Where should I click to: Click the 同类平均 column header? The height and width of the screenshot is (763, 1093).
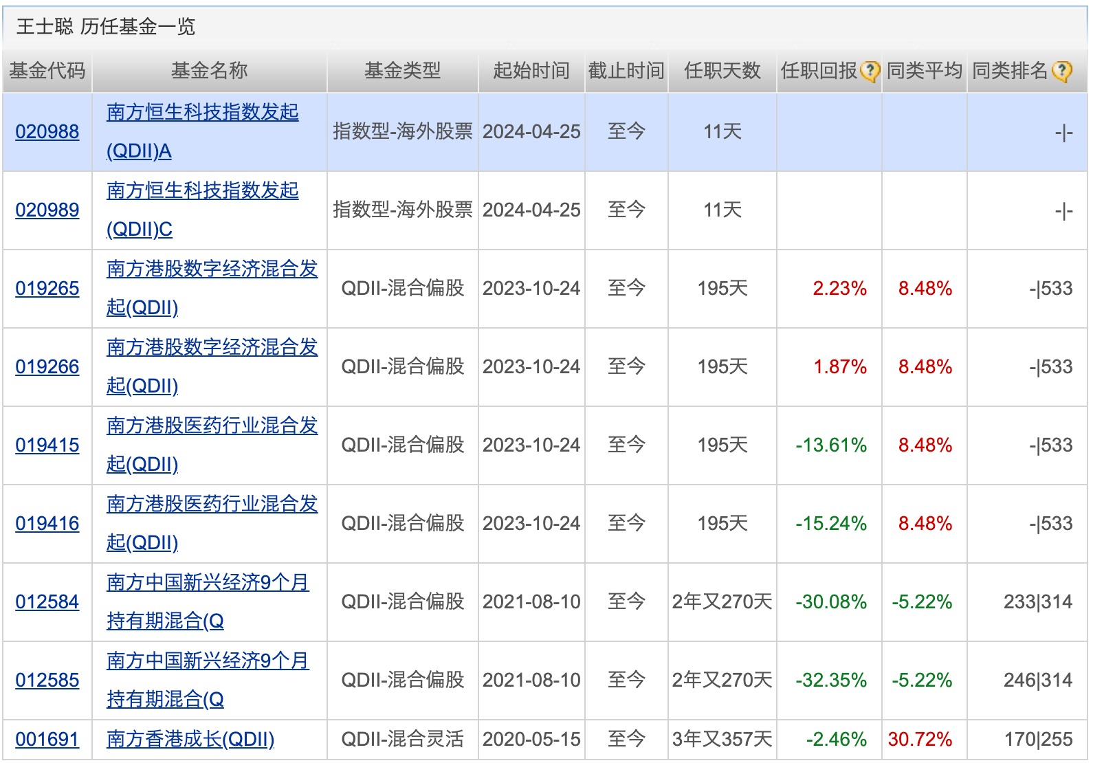(x=925, y=71)
